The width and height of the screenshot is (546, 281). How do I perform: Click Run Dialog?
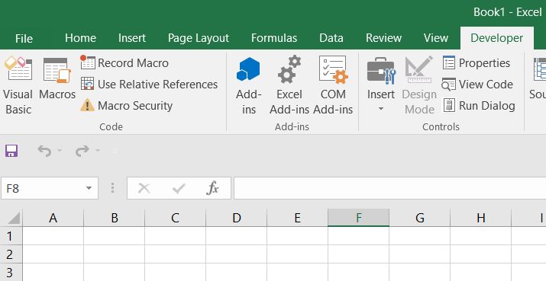click(x=479, y=105)
